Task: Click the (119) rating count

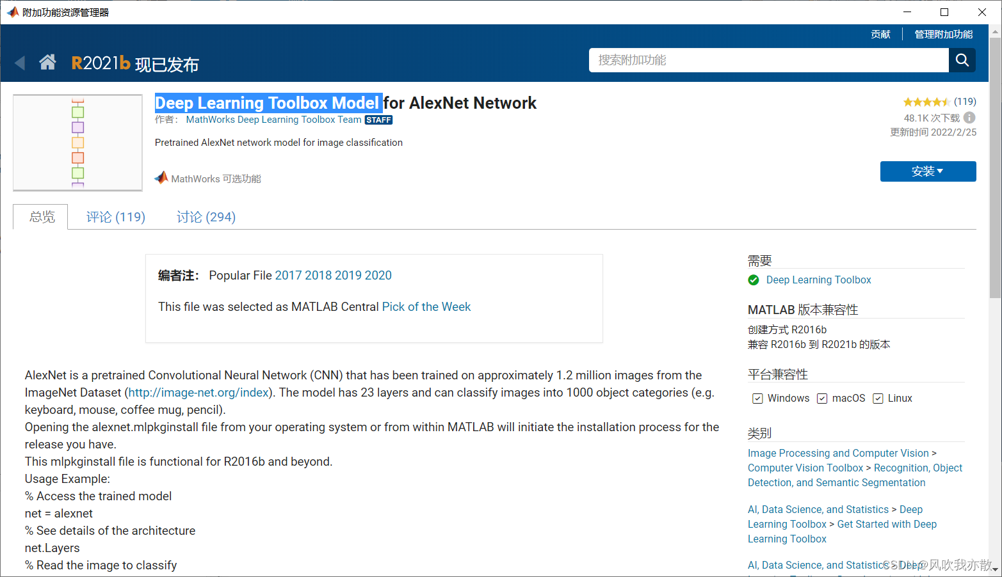Action: pos(965,102)
